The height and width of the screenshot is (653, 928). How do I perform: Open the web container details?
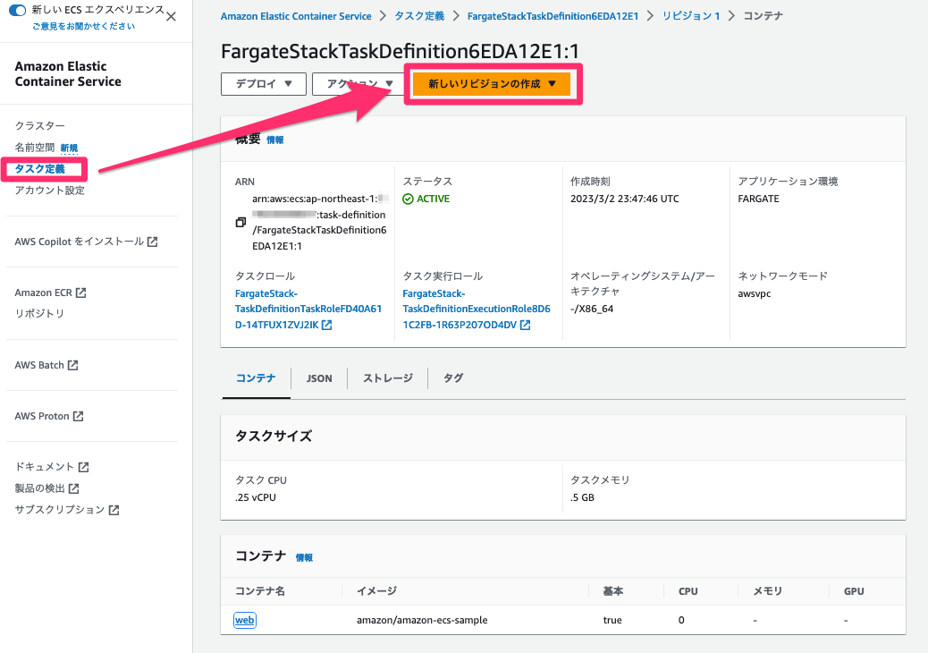point(244,619)
